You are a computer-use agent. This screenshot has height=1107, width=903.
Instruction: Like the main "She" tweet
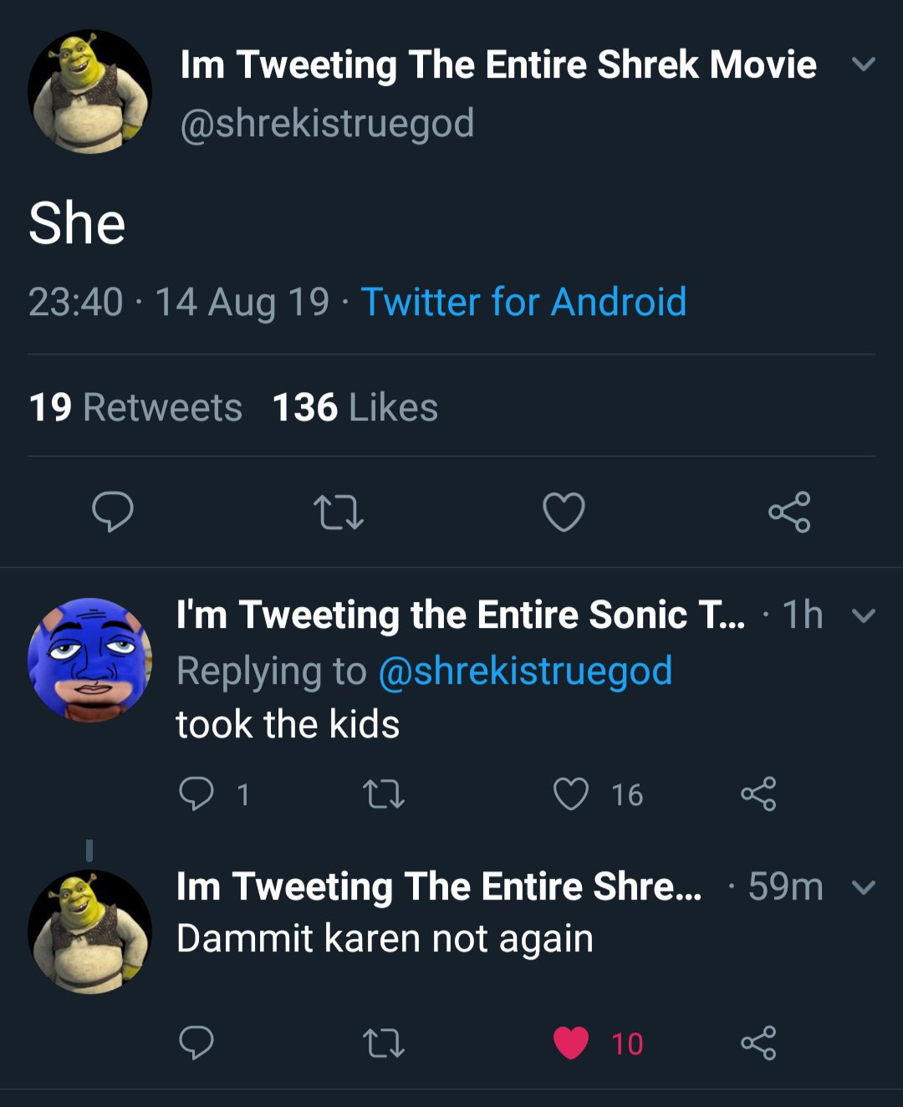coord(564,512)
